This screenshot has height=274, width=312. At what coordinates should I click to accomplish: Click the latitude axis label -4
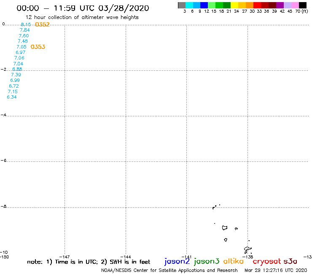point(3,115)
